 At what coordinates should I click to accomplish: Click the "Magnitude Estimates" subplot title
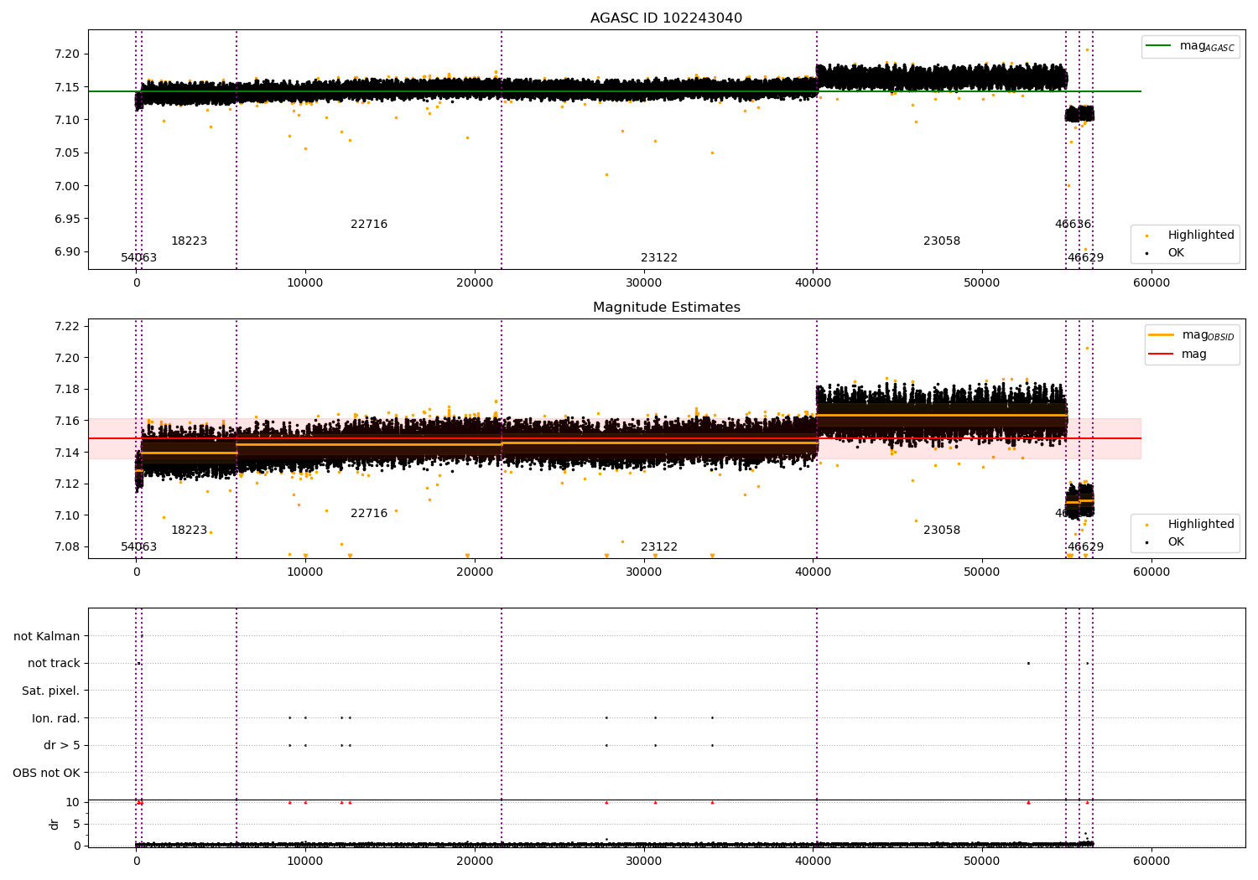click(666, 308)
